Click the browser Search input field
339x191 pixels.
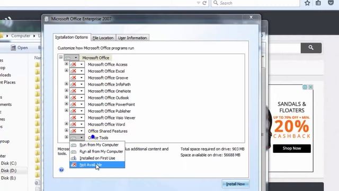255,3
